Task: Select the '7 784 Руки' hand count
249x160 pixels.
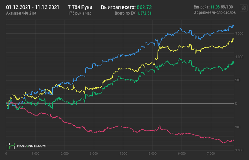Action: pos(80,7)
